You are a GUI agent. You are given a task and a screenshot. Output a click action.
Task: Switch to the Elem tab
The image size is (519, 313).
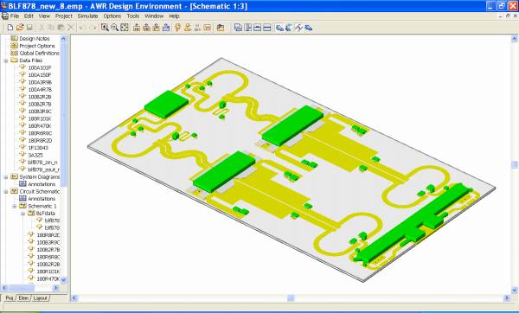[23, 298]
